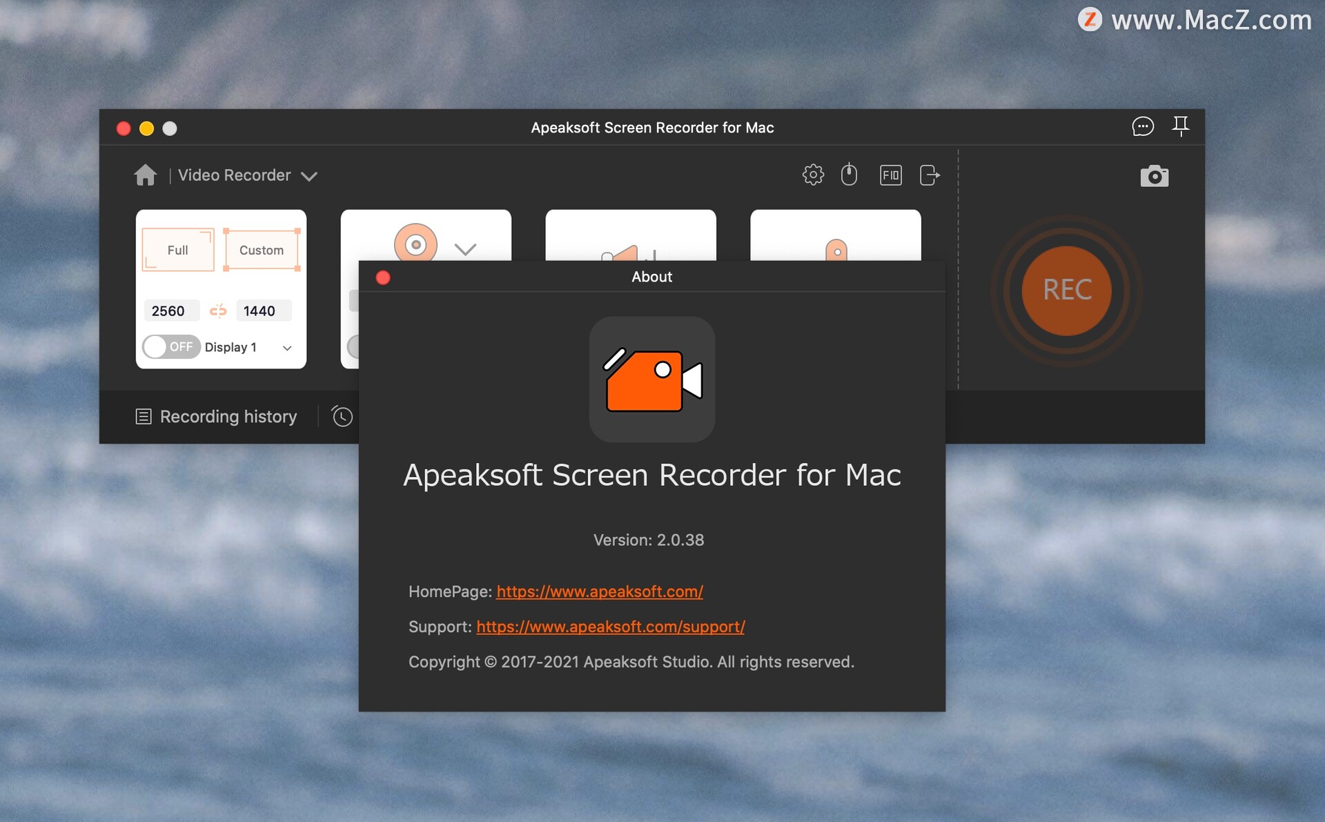The image size is (1325, 822).
Task: Click the output format FID icon
Action: pos(890,175)
